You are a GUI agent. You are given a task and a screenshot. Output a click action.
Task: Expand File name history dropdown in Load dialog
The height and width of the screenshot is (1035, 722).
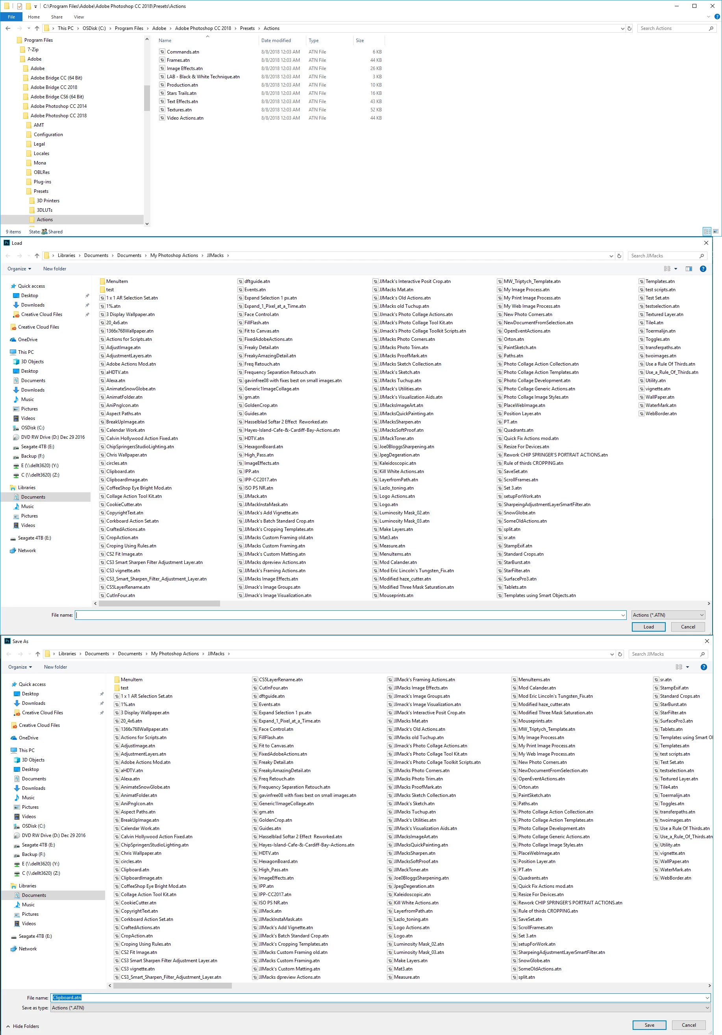point(623,615)
